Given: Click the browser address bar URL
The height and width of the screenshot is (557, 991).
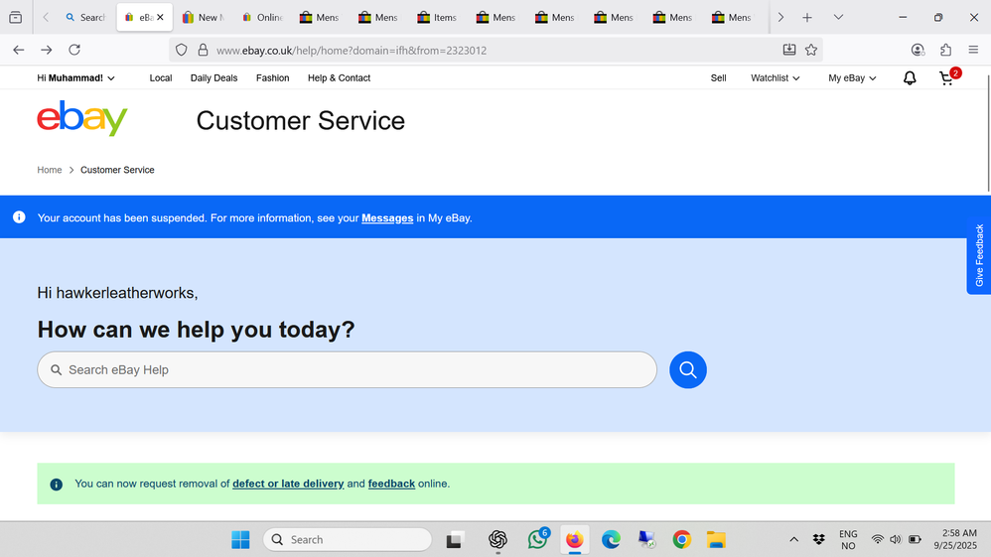Looking at the screenshot, I should point(352,51).
